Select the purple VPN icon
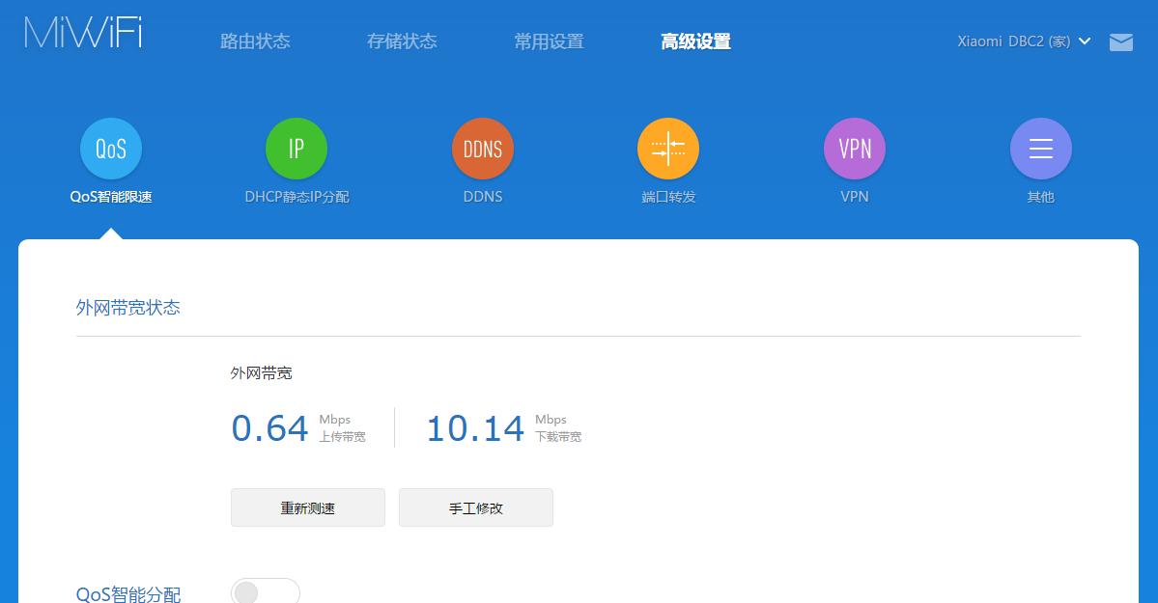 tap(854, 148)
